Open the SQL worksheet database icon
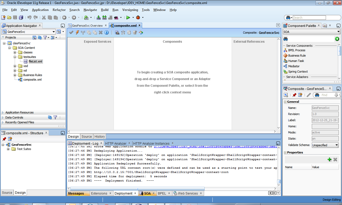The width and height of the screenshot is (342, 205). (86, 17)
